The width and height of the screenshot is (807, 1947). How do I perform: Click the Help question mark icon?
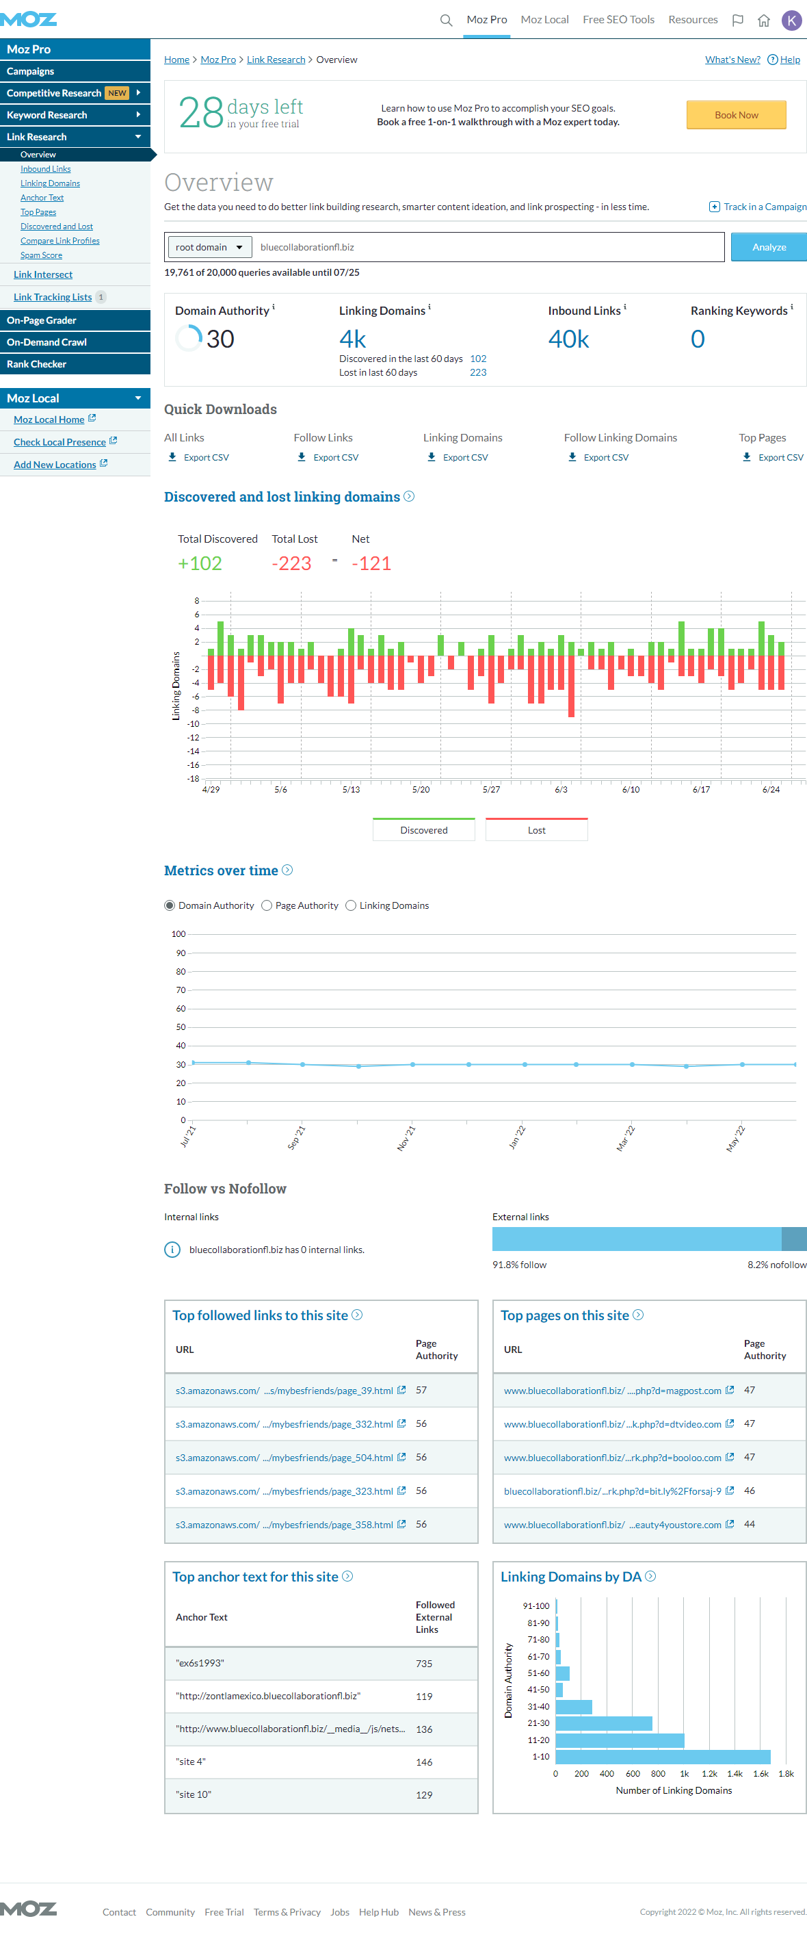(772, 60)
